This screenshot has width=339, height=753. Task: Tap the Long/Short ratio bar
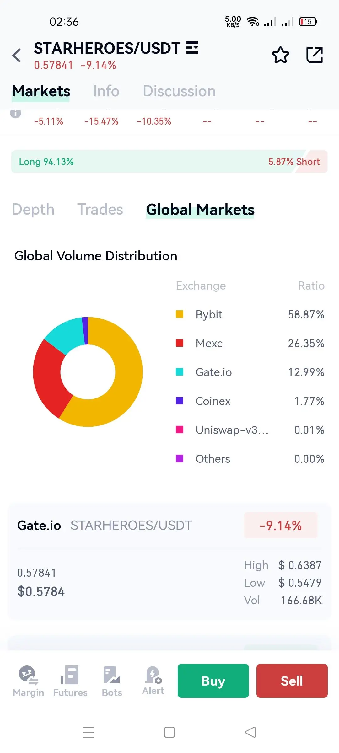point(169,162)
